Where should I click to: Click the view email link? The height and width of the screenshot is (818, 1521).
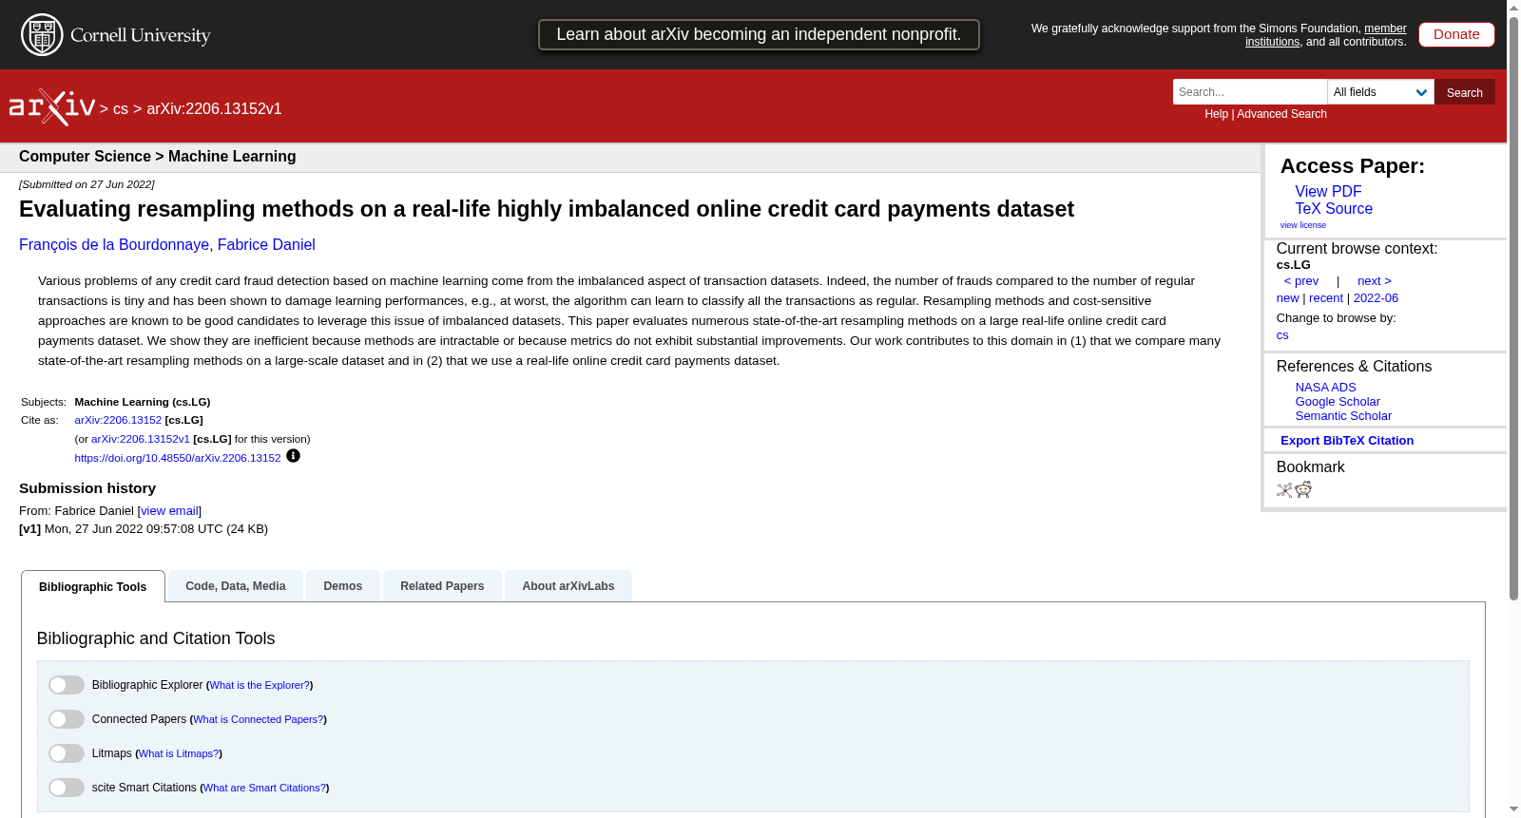point(169,510)
